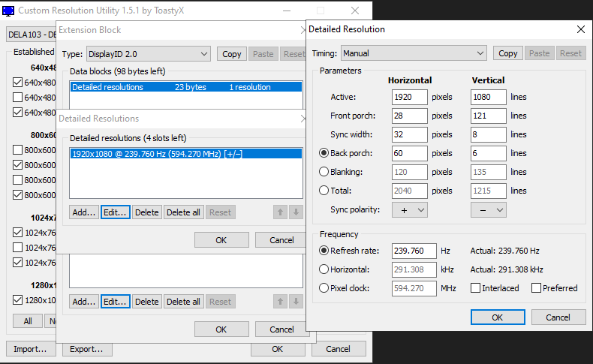Click Reset in the Detailed Resolution dialog
Screen dimensions: 593x364
(570, 53)
